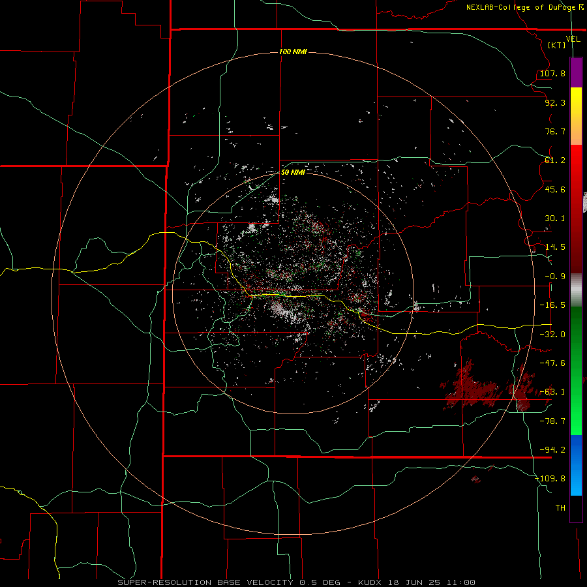587x587 pixels.
Task: Click the 14.5 velocity scale value
Action: 555,247
